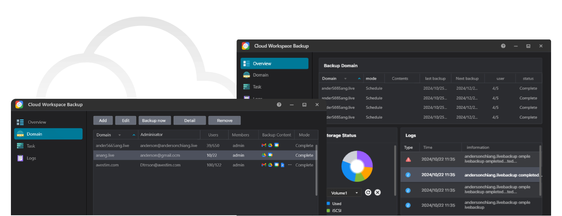Viewport: 562px width, 216px height.
Task: Click the Storage Status panel scrollbar
Action: coord(395,171)
